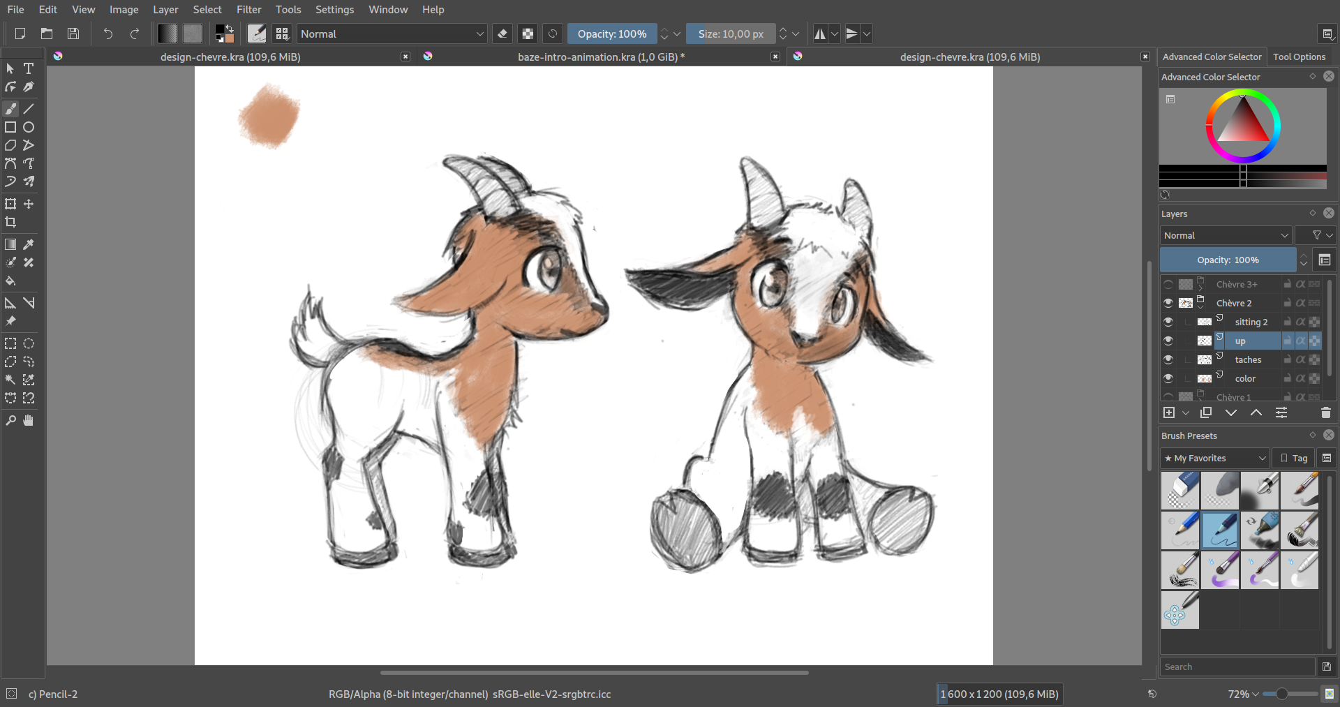Select the Move tool
Viewport: 1340px width, 707px height.
[x=29, y=204]
